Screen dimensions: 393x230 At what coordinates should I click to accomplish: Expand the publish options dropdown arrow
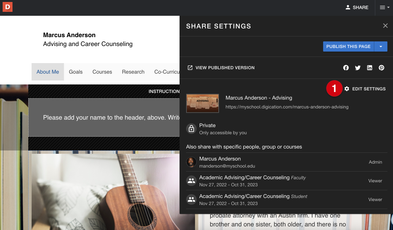tap(381, 47)
